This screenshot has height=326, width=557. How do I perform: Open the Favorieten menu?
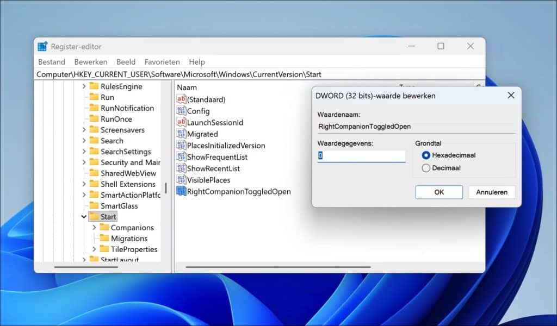[162, 62]
